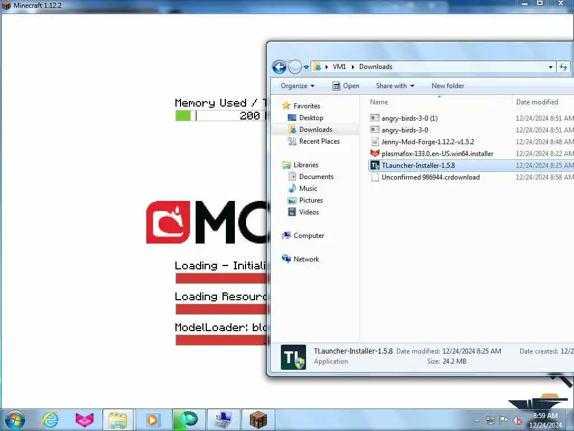
Task: Click the Videos filmstrip icon
Action: coord(291,212)
